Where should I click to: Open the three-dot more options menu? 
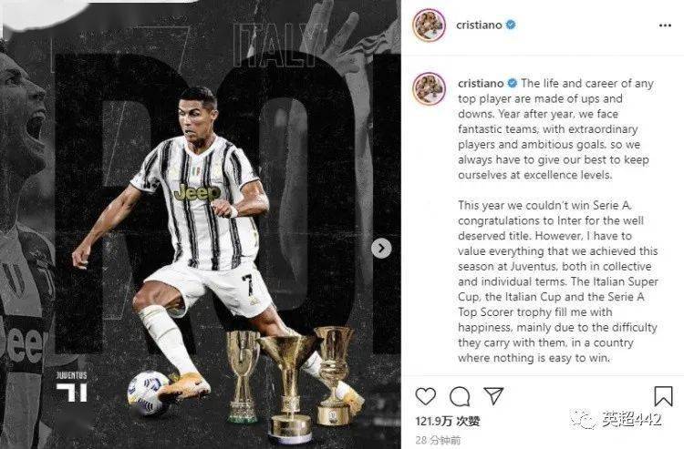[665, 26]
